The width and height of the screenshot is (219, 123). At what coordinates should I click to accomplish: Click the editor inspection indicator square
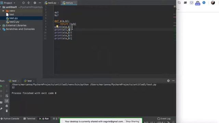point(175,6)
